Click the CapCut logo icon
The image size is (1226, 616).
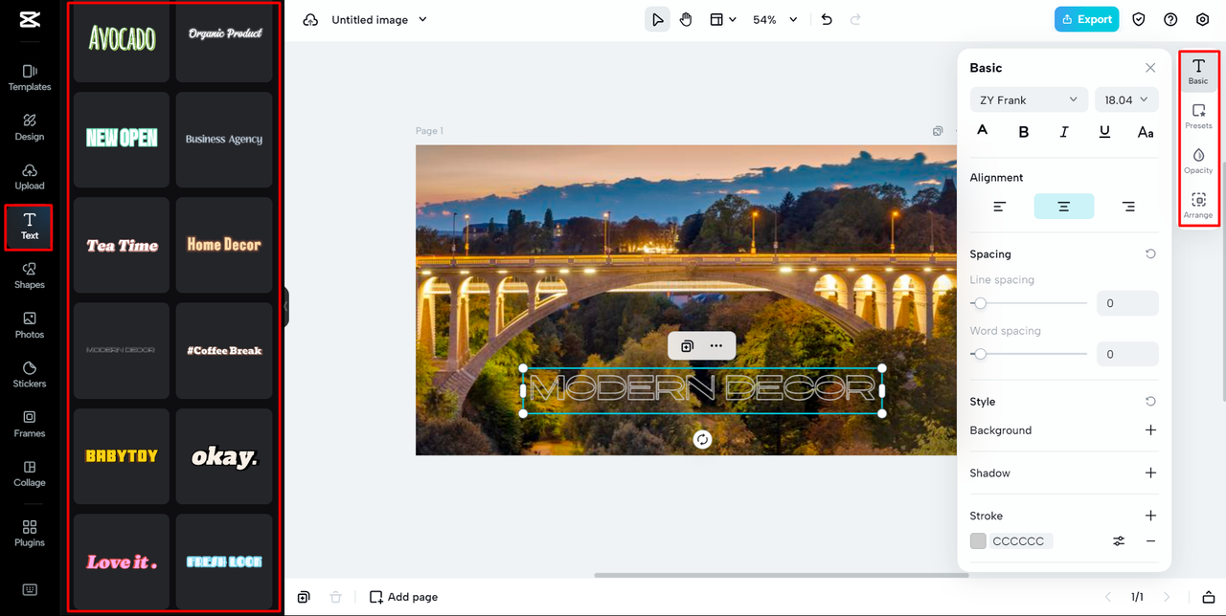click(x=29, y=21)
